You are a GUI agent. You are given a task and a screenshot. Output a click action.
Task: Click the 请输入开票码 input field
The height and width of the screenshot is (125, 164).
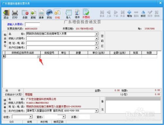point(32,24)
